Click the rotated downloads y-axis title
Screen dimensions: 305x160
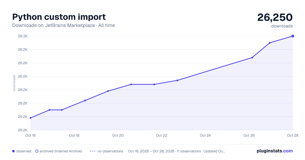(x=14, y=83)
